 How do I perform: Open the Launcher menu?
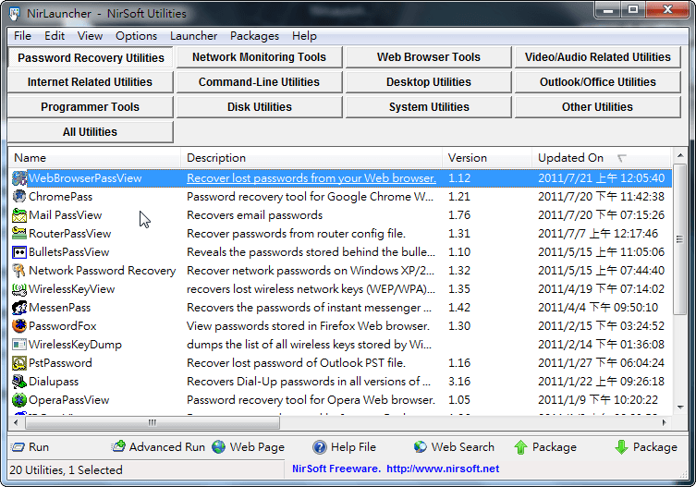(193, 36)
